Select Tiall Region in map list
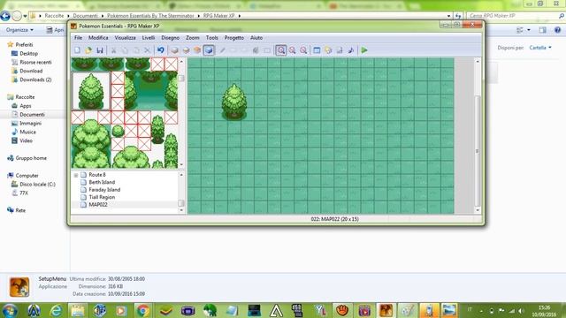The image size is (566, 318). (102, 197)
